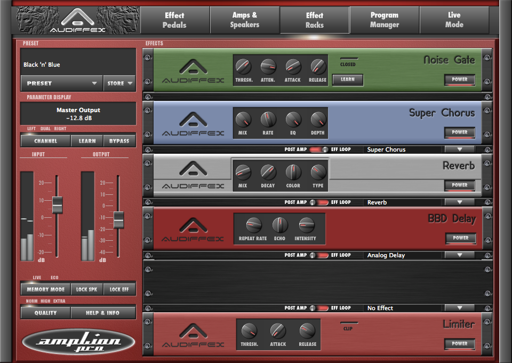Click the BBD Delay INTENSITY knob
Image resolution: width=512 pixels, height=363 pixels.
(306, 225)
